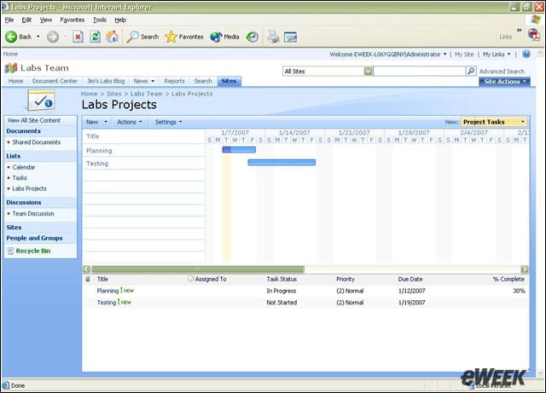This screenshot has width=546, height=393.
Task: Open the browser Home icon in toolbar
Action: pos(112,37)
